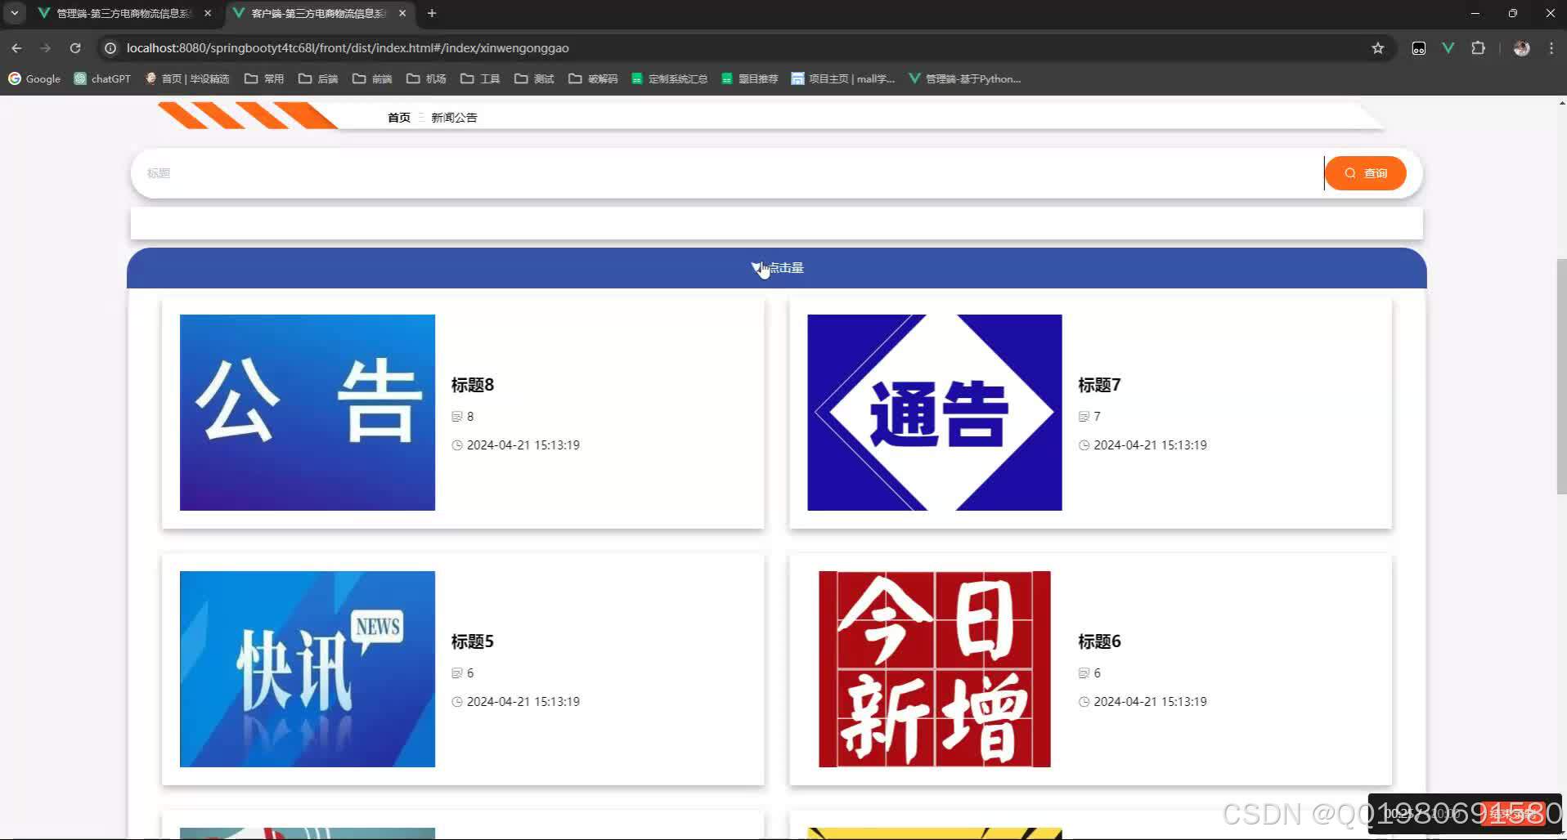
Task: Click browser extensions puzzle icon
Action: [1479, 47]
